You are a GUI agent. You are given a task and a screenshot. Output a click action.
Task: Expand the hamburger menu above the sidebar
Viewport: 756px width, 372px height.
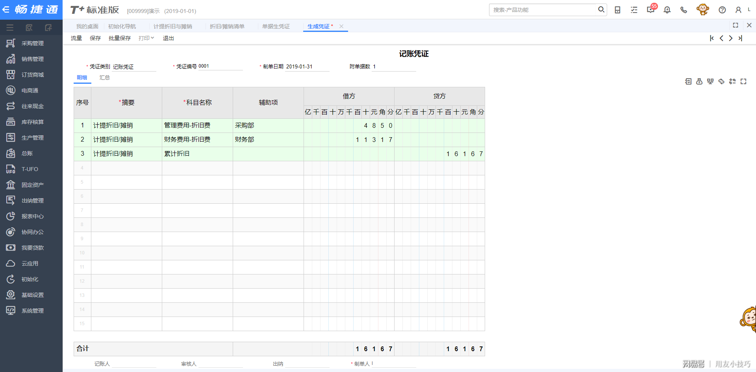pos(10,28)
